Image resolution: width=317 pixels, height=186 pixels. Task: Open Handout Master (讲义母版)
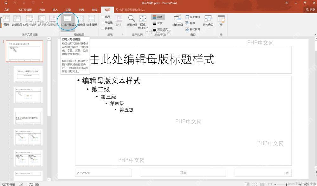[80, 21]
